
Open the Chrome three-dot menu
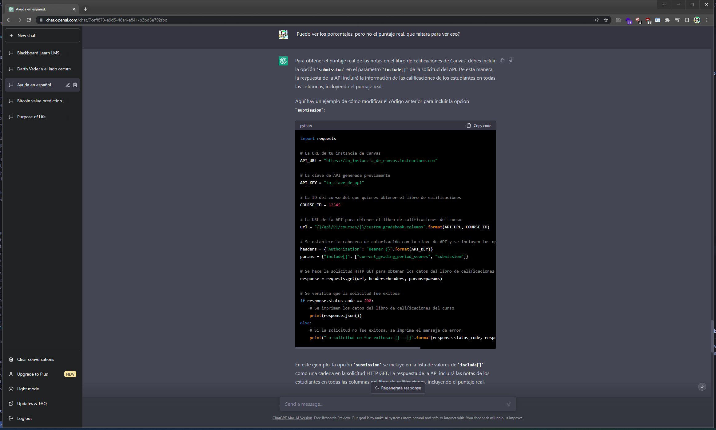(x=707, y=20)
